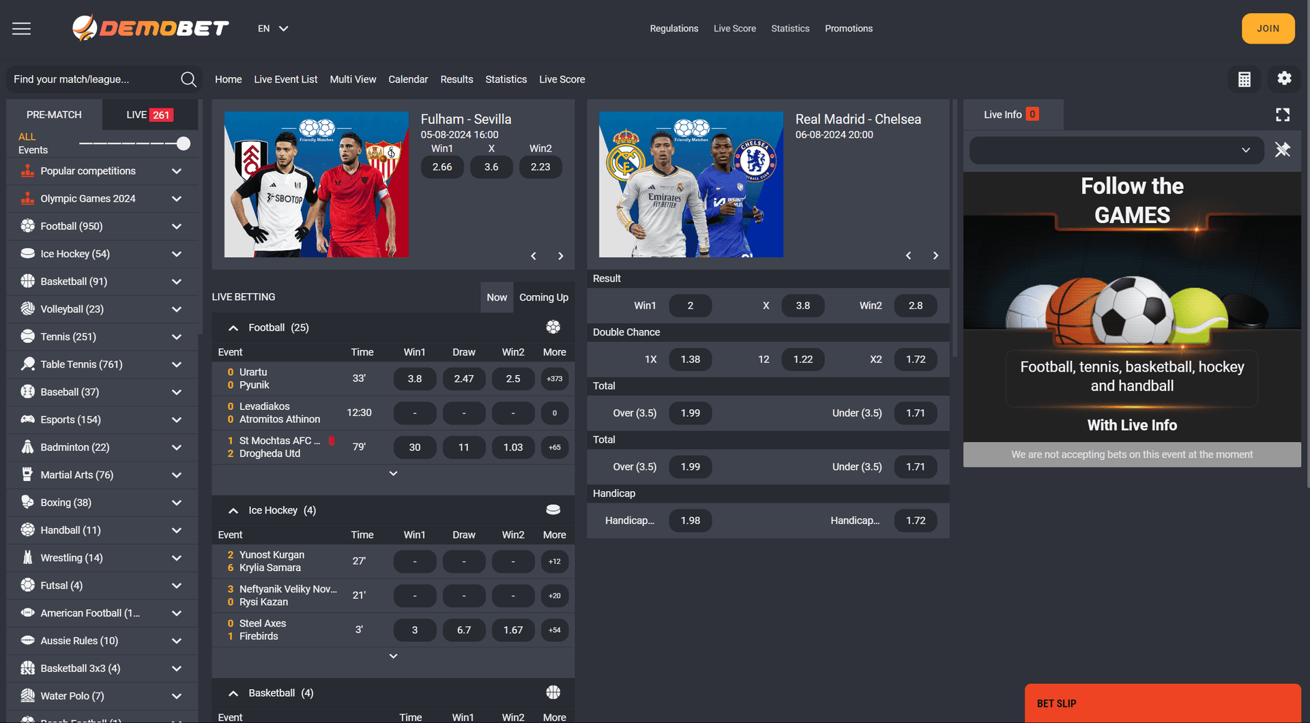The image size is (1310, 723).
Task: Click the puck icon in Ice Hockey (4) header
Action: pos(553,510)
